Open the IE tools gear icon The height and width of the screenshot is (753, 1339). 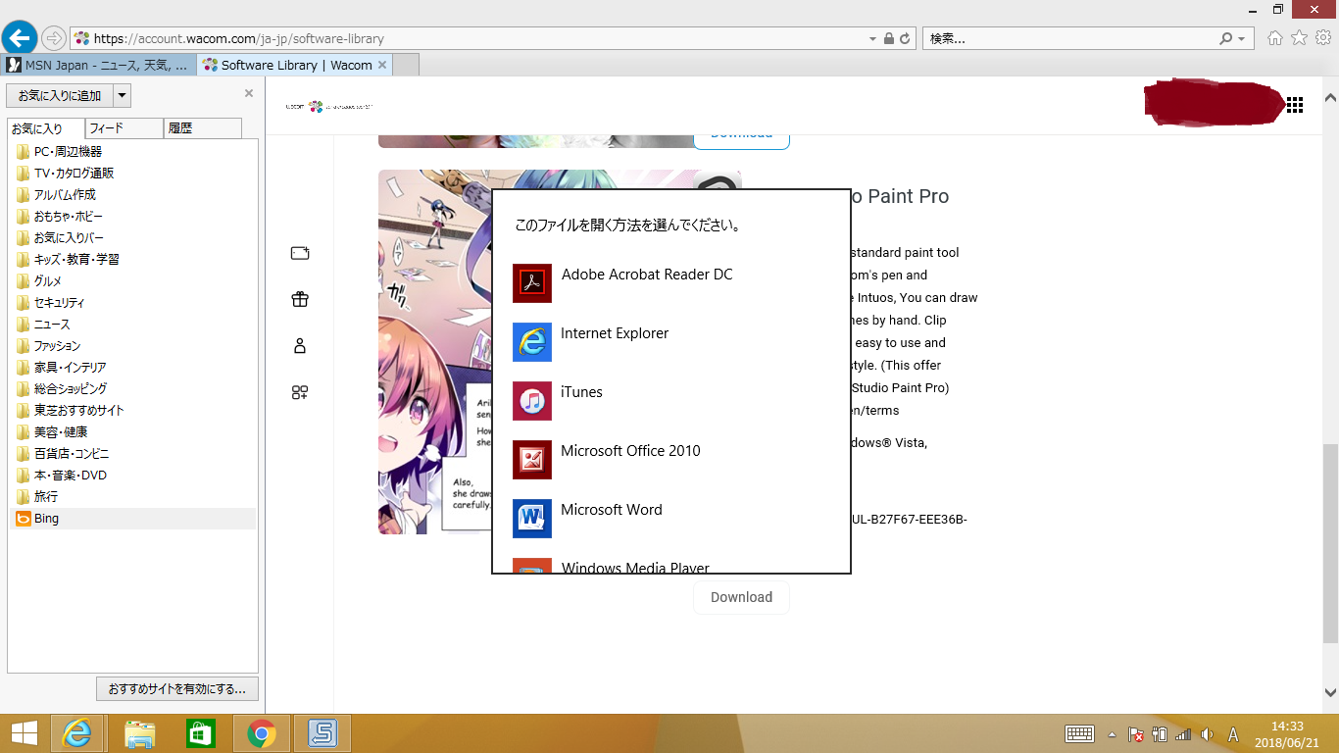tap(1322, 38)
